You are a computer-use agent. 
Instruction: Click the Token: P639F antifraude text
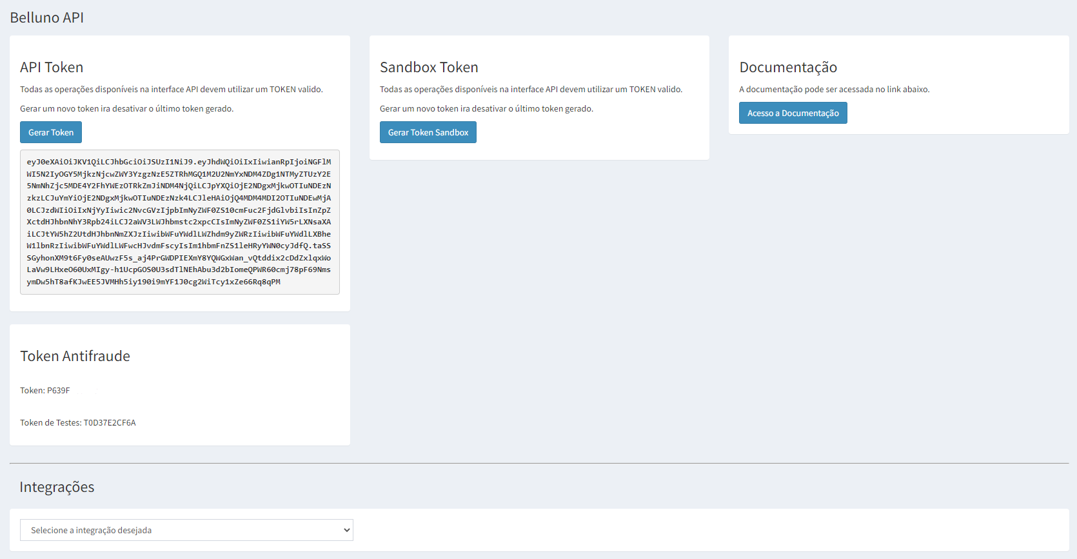click(45, 391)
